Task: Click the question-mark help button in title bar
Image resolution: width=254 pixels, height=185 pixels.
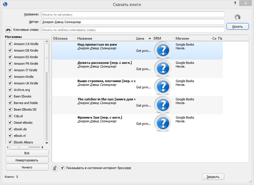Action: [x=235, y=3]
